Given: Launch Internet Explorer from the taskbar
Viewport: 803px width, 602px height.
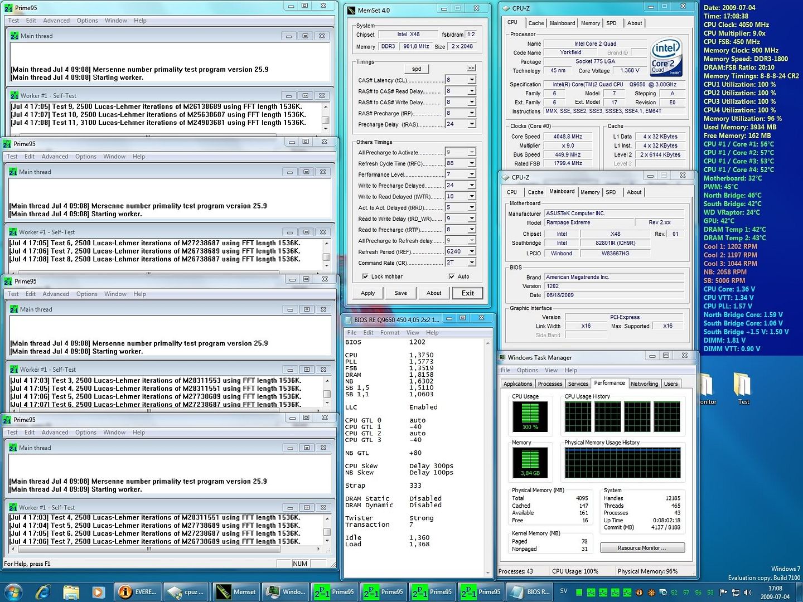Looking at the screenshot, I should pos(43,591).
